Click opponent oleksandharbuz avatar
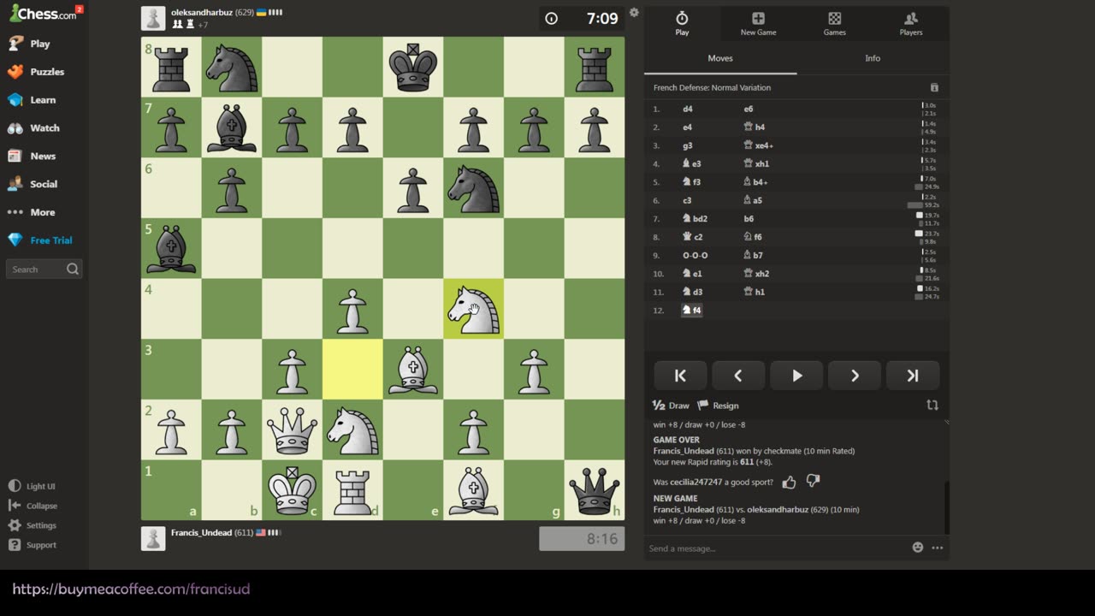Image resolution: width=1095 pixels, height=616 pixels. tap(153, 18)
